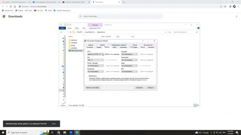
Task: Click the Explorer up-one-level arrow
Action: point(70,32)
